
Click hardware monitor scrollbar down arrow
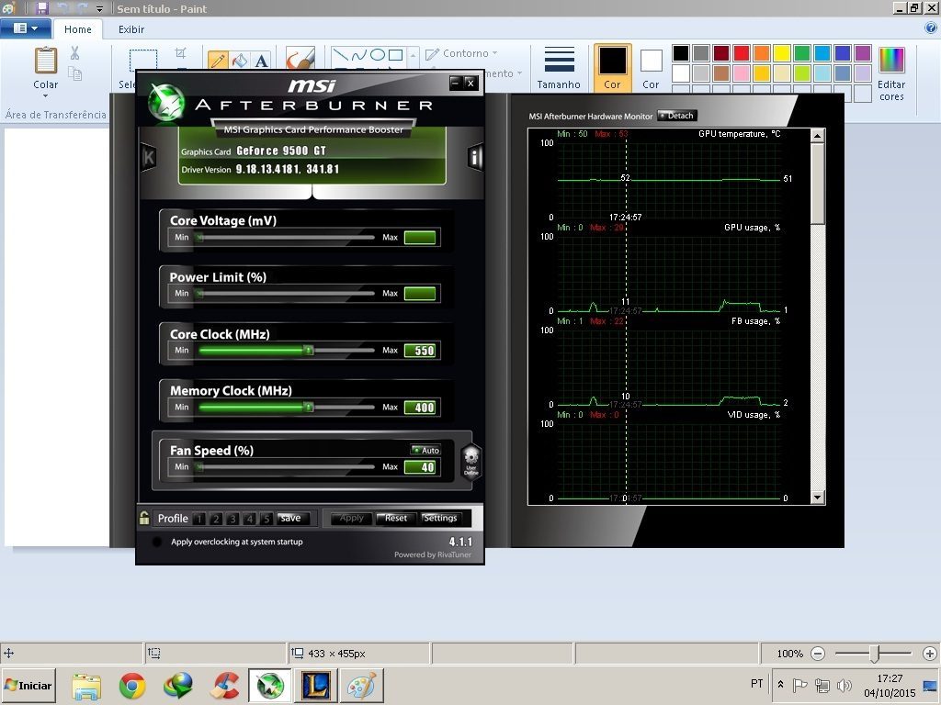tap(817, 498)
